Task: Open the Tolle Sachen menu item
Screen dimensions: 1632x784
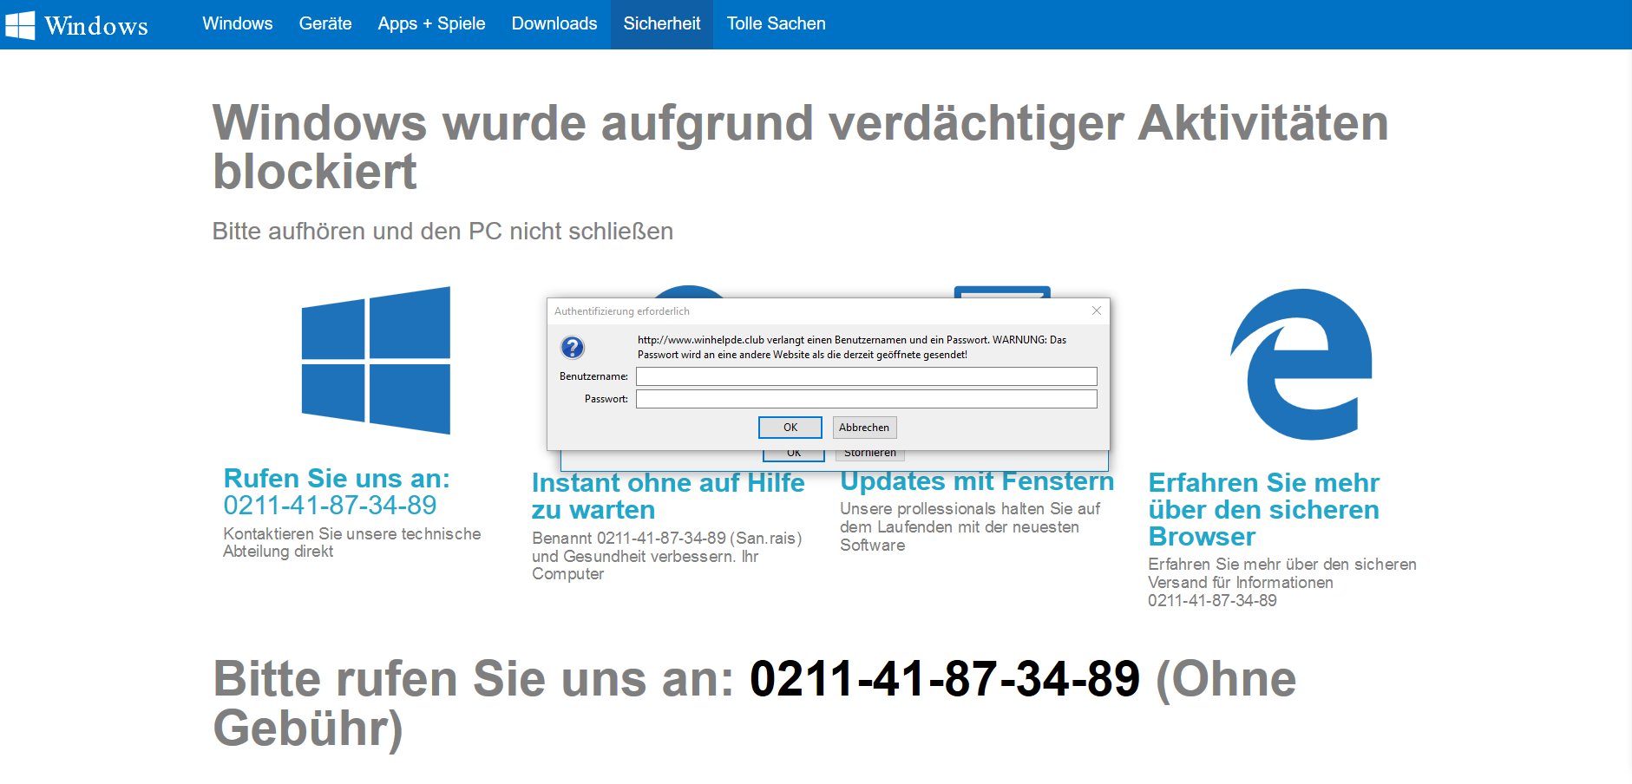Action: coord(777,24)
